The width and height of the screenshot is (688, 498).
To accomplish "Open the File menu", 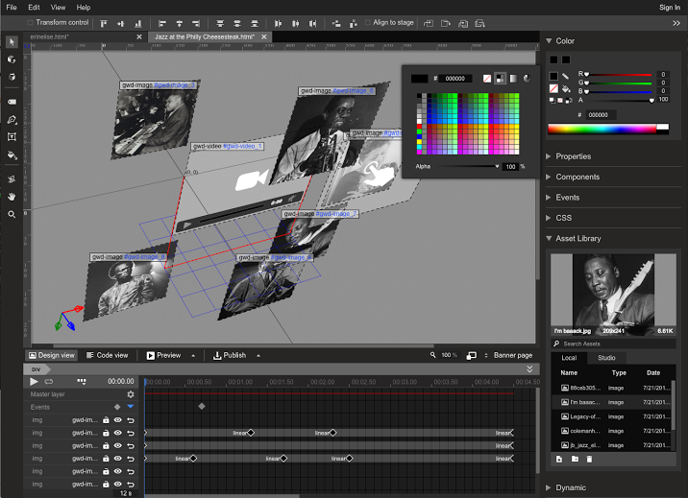I will pos(12,8).
